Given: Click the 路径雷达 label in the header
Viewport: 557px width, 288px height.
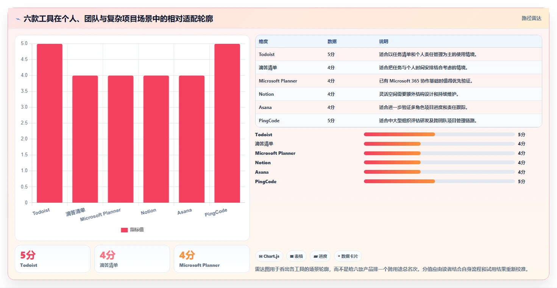Looking at the screenshot, I should 532,18.
